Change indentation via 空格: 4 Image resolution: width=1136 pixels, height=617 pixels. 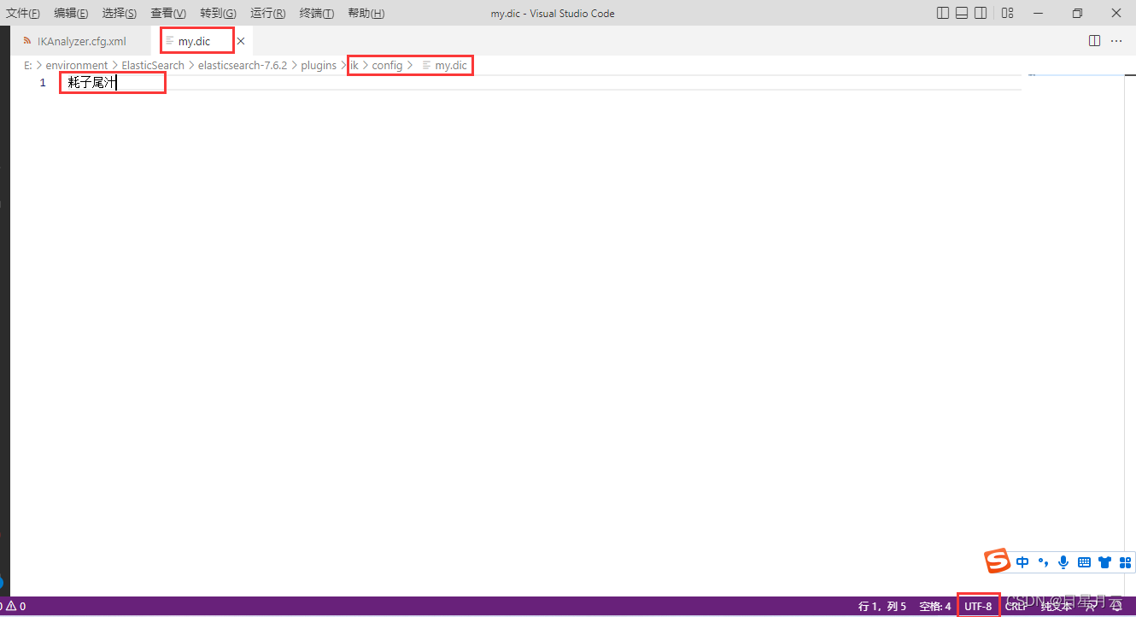pos(935,607)
